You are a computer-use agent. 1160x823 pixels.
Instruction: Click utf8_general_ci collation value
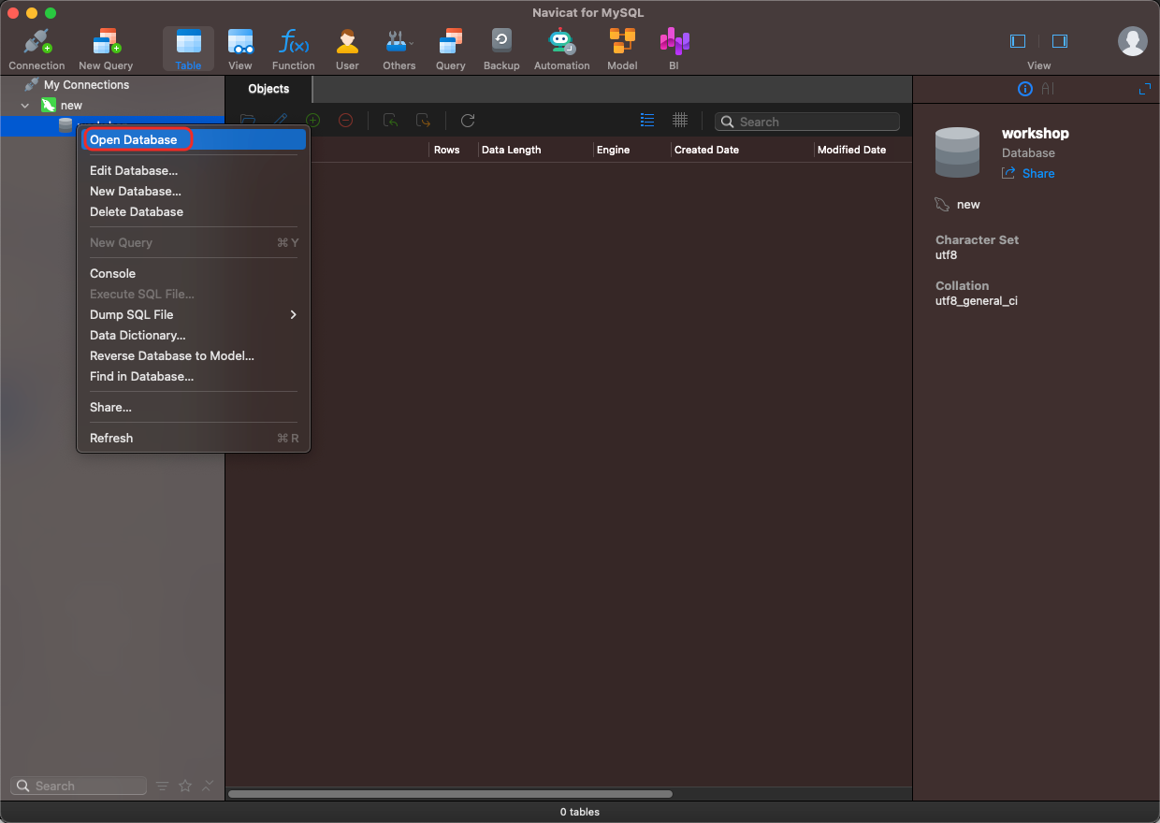click(x=977, y=300)
